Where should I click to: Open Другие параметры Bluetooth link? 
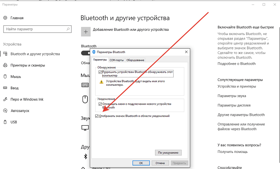[241, 115]
